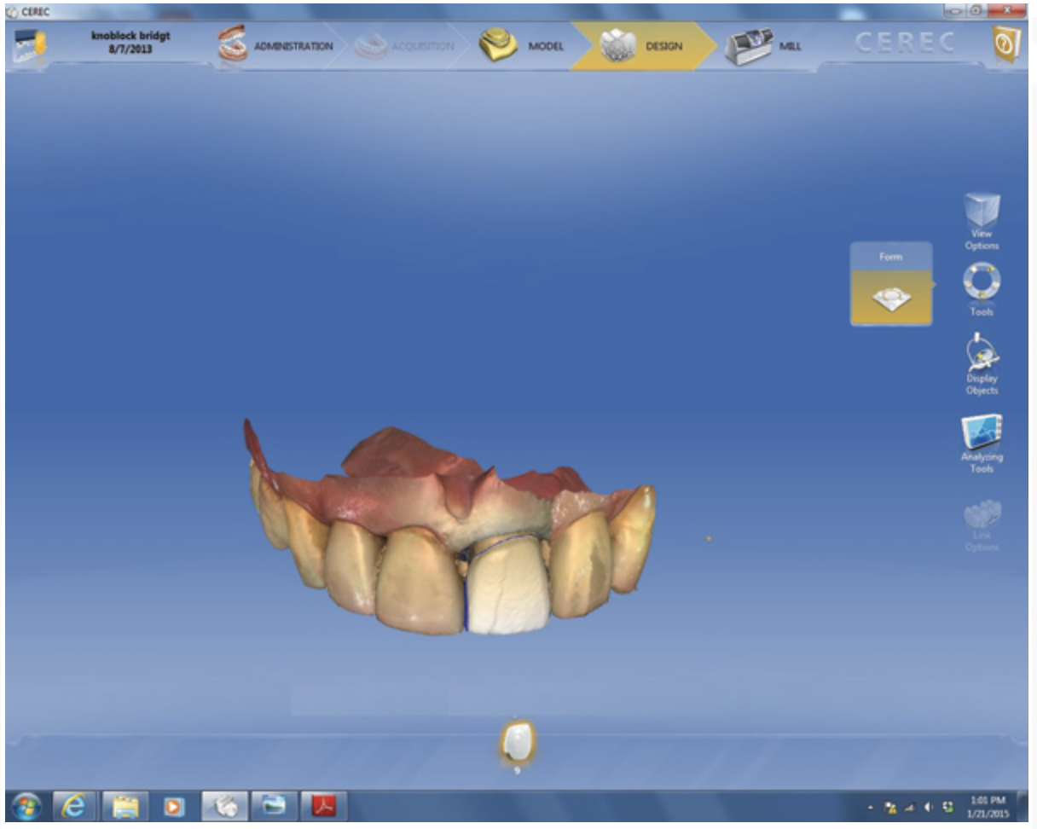Click the taskbar clock and date
Screen dimensions: 1037x829
click(x=989, y=807)
